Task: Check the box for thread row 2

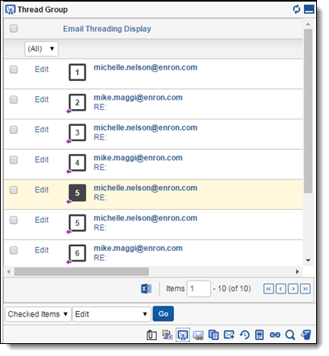Action: point(14,99)
